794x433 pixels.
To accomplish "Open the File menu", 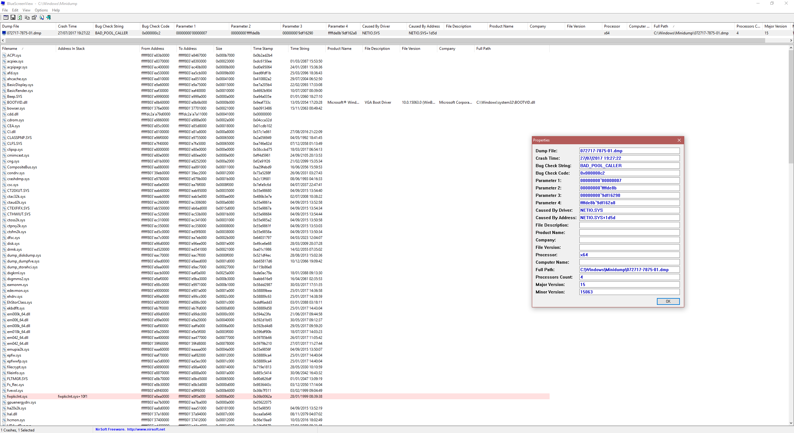I will tap(5, 10).
